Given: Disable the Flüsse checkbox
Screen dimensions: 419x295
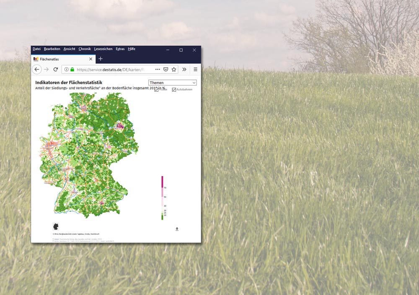Looking at the screenshot, I should [x=156, y=90].
